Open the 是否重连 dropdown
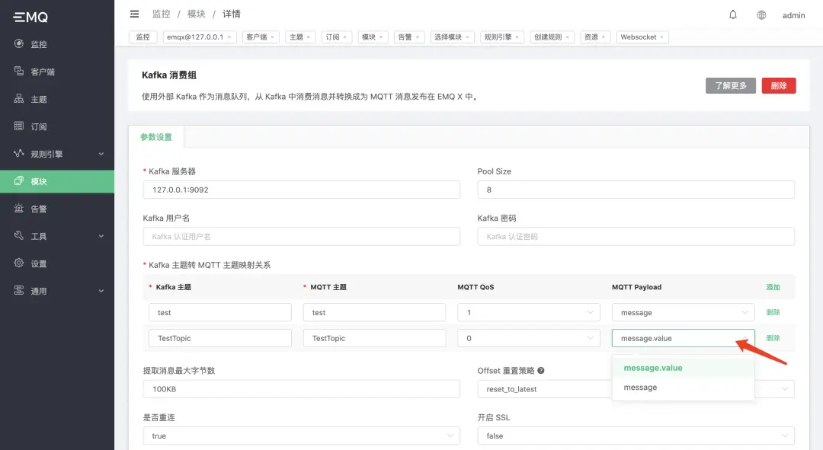This screenshot has height=450, width=823. pos(301,436)
